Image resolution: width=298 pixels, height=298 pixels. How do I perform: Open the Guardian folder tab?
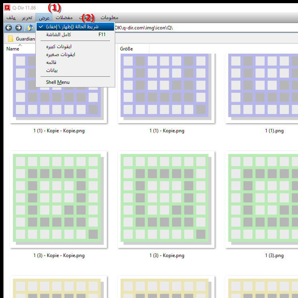[20, 39]
